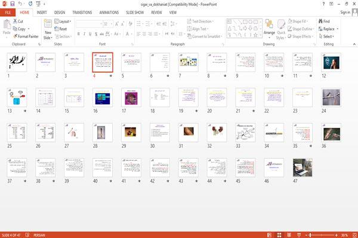Screen dimensions: 358x238
Task: Click the Paste clipboard icon
Action: pos(7,24)
